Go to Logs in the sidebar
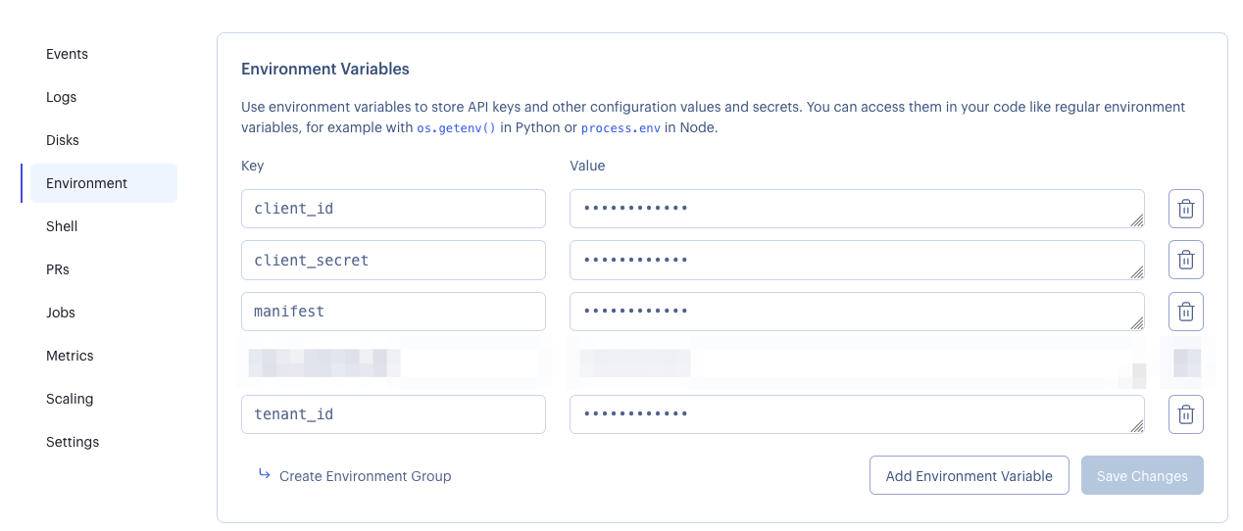Viewport: 1243px width, 531px height. 61,97
